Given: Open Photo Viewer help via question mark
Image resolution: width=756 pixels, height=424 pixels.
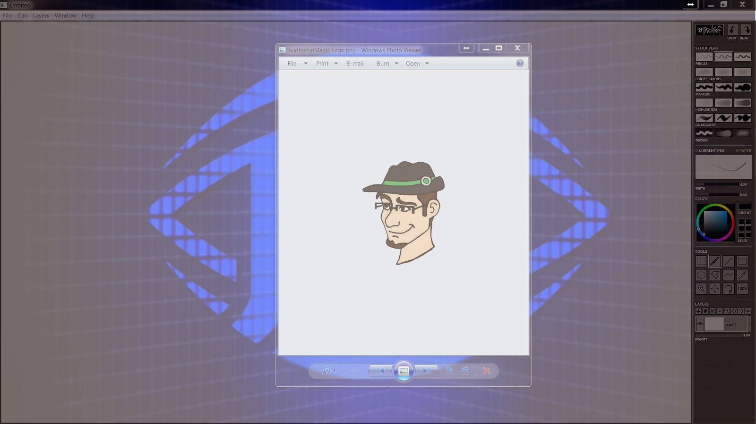Looking at the screenshot, I should pos(520,63).
